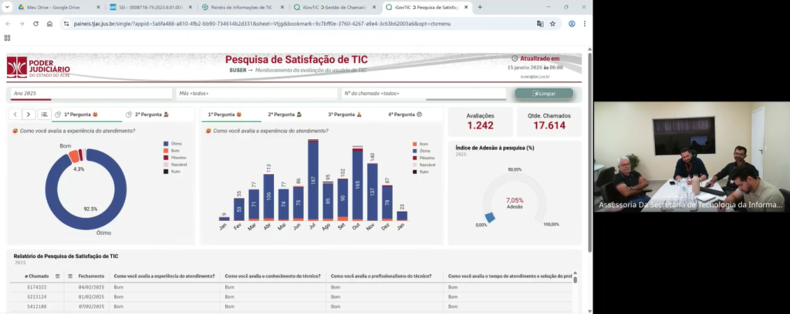Open the Fechamento column menu icon
This screenshot has height=314, width=790.
(70, 276)
